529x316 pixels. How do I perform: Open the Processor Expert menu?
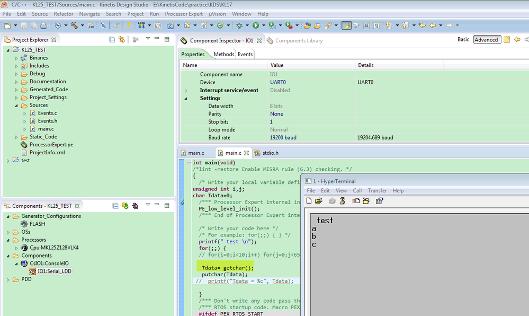[183, 14]
